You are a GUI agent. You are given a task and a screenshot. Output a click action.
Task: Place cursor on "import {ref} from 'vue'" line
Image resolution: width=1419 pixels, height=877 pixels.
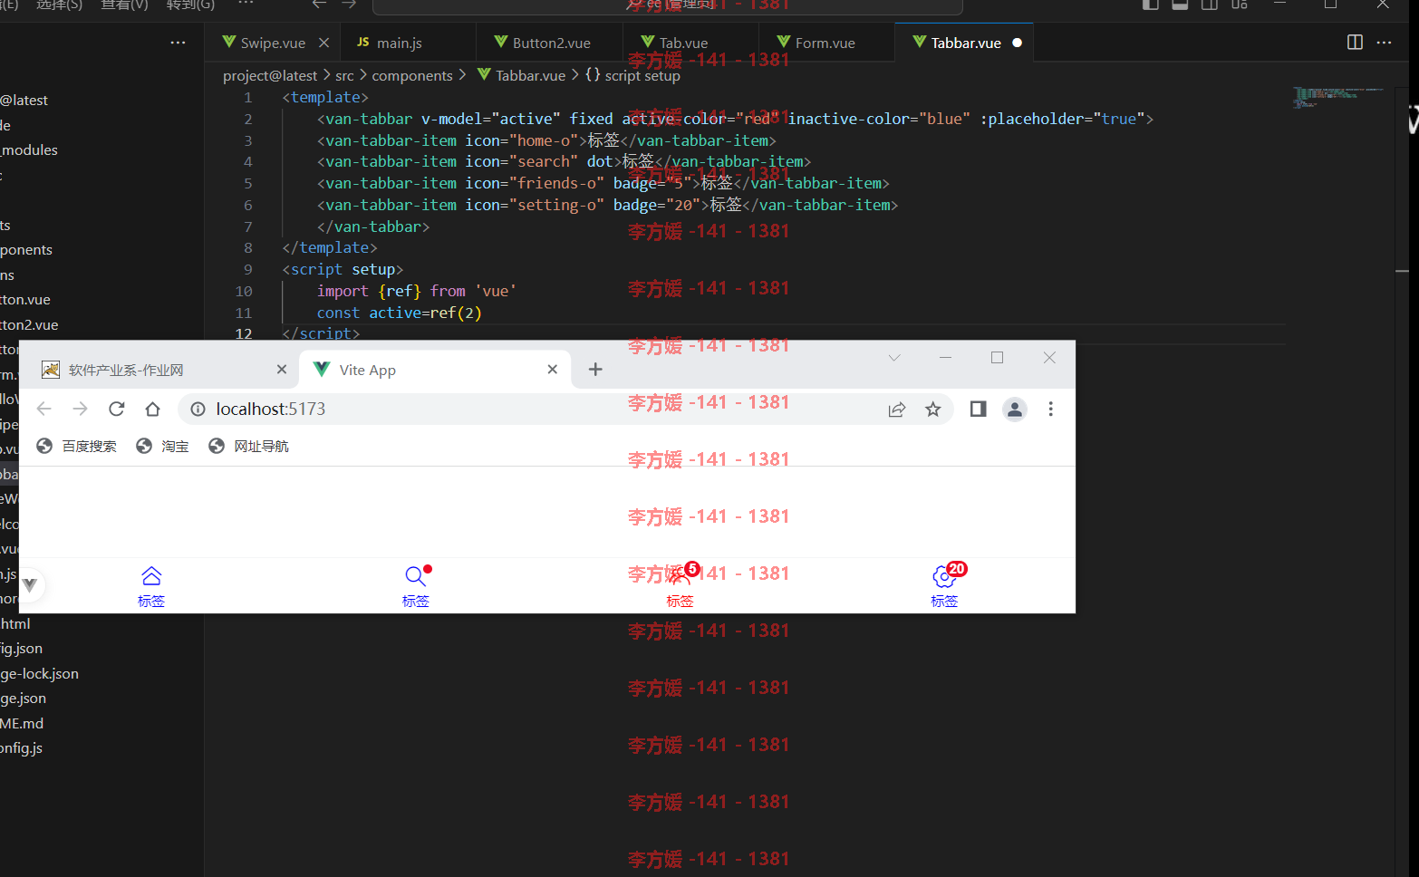click(417, 291)
